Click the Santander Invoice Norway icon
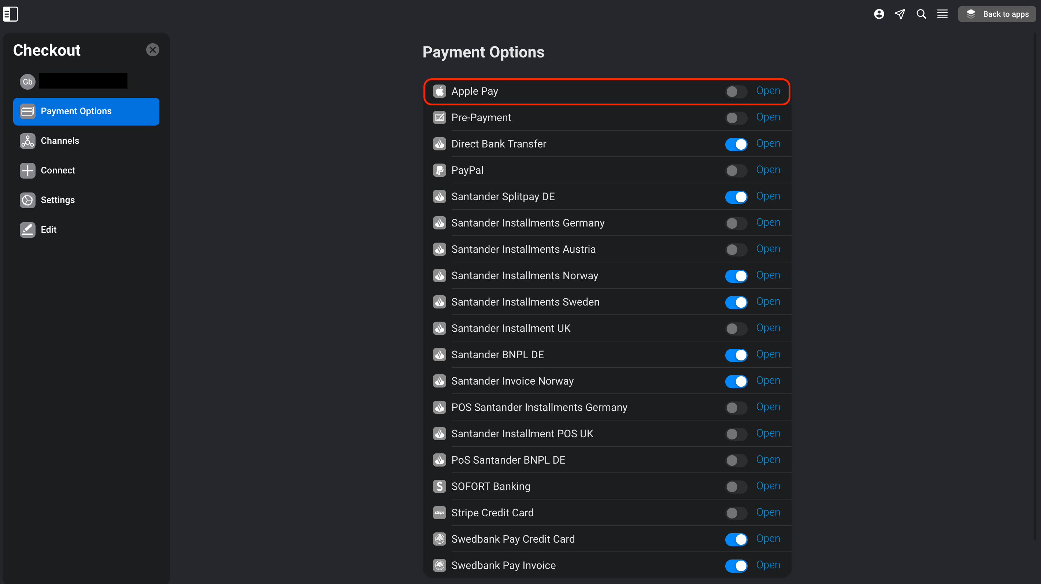Viewport: 1041px width, 584px height. pyautogui.click(x=439, y=381)
